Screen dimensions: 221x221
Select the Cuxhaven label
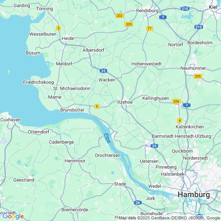(x=11, y=120)
